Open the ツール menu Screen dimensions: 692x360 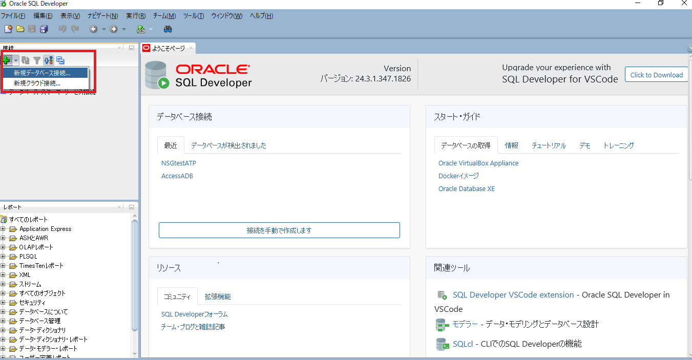point(193,16)
